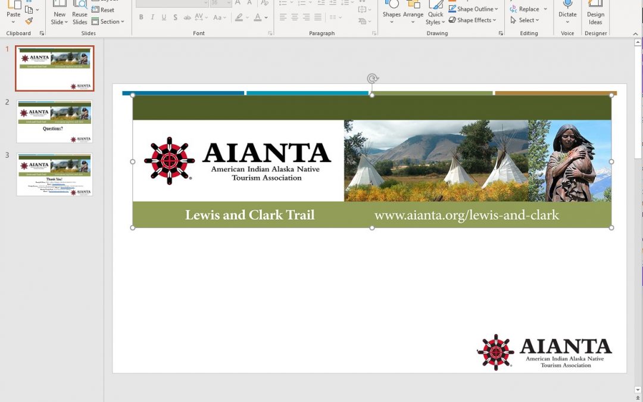Viewport: 643px width, 402px height.
Task: Open the Drawing dialog launcher
Action: point(501,33)
